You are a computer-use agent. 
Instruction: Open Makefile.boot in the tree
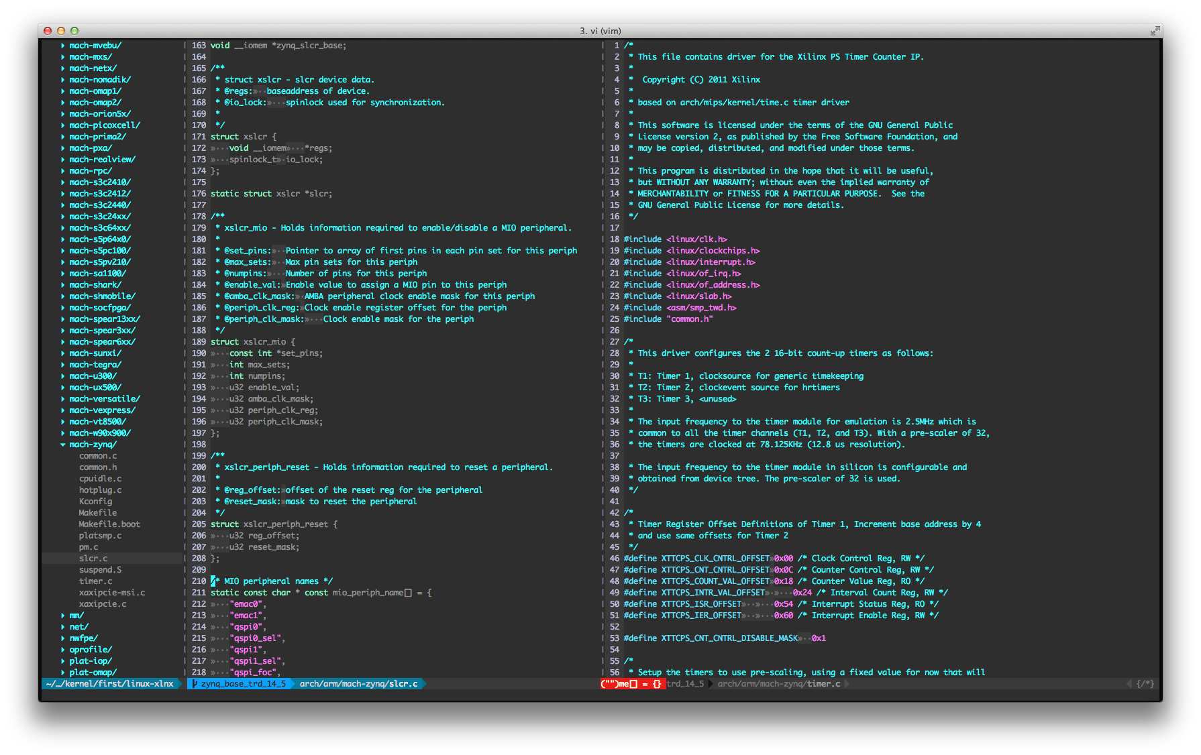pyautogui.click(x=109, y=524)
